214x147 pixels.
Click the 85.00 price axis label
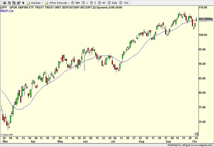coord(202,78)
